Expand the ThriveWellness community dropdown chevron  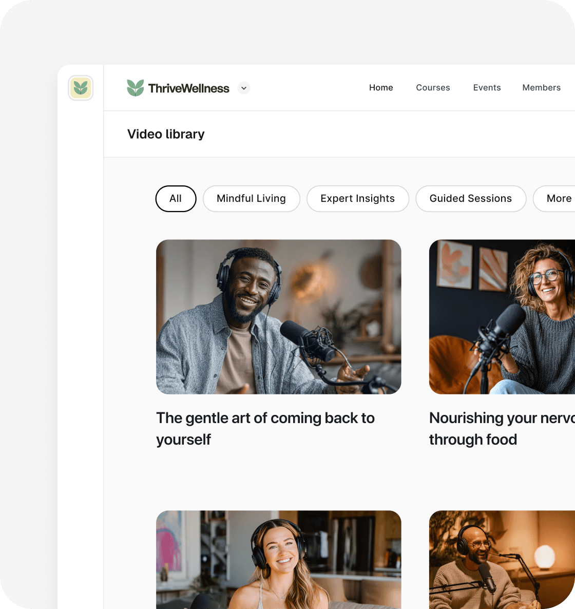244,88
